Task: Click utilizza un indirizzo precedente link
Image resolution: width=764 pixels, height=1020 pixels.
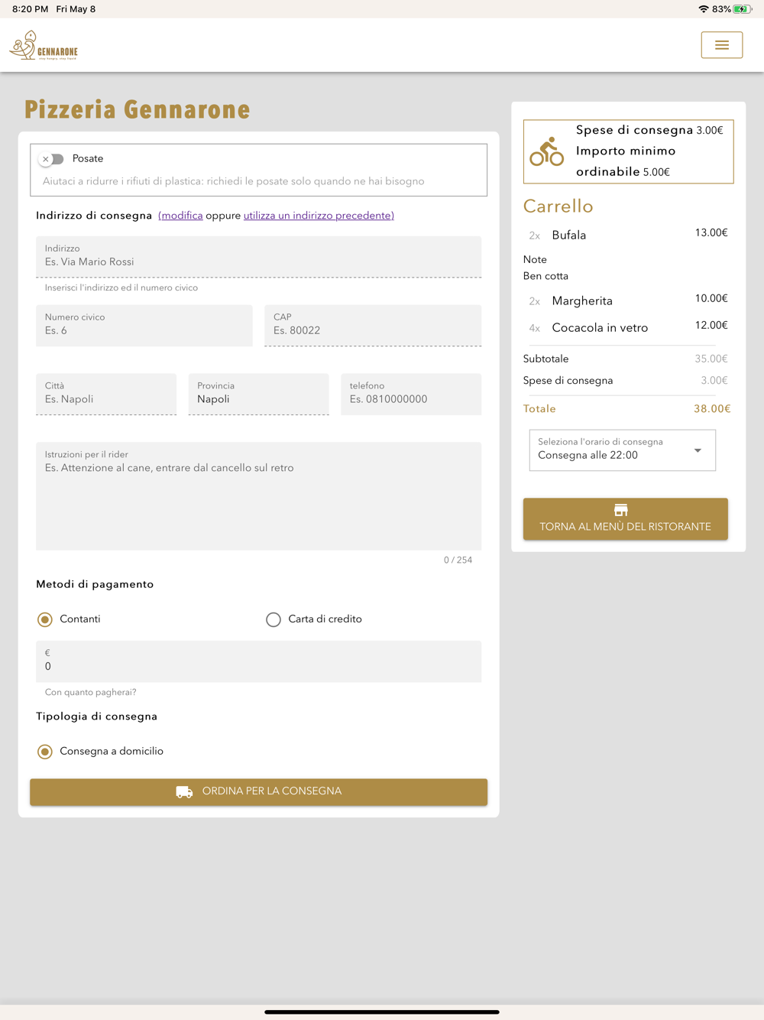Action: tap(319, 216)
